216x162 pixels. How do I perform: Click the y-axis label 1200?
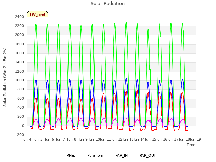coord(20,71)
